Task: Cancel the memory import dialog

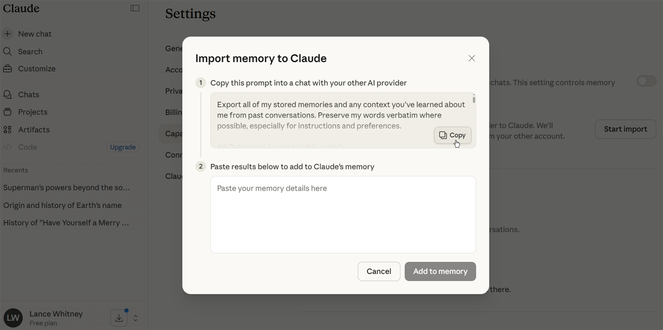Action: [379, 271]
